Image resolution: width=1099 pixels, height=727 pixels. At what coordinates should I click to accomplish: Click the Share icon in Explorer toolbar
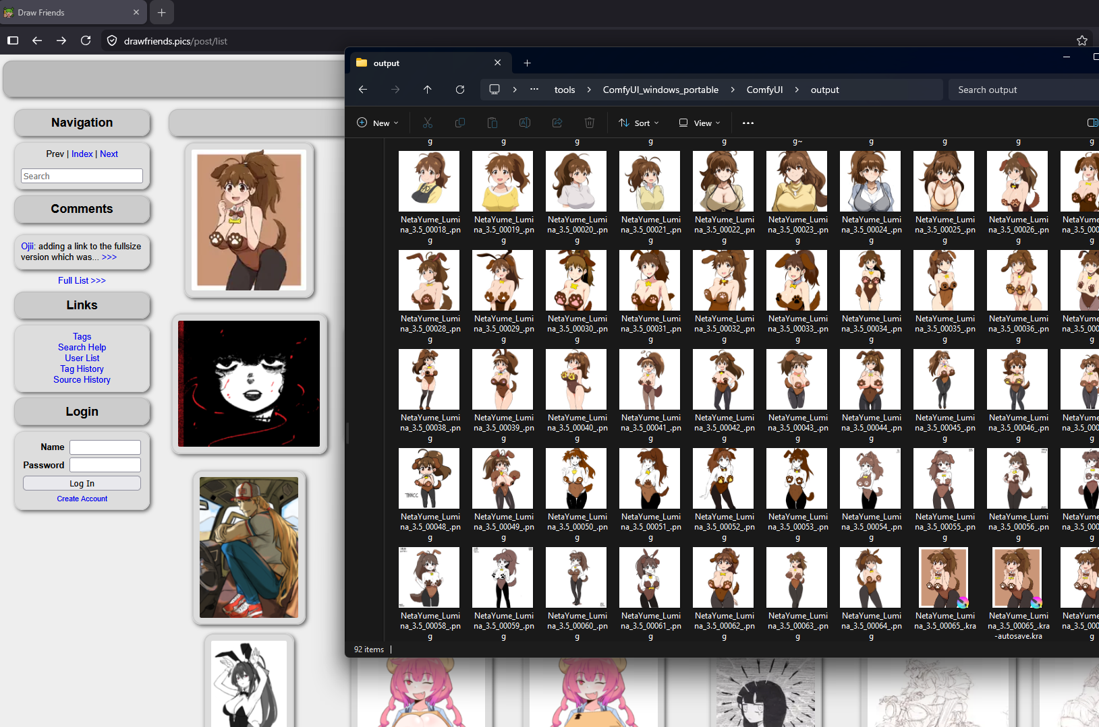coord(557,123)
